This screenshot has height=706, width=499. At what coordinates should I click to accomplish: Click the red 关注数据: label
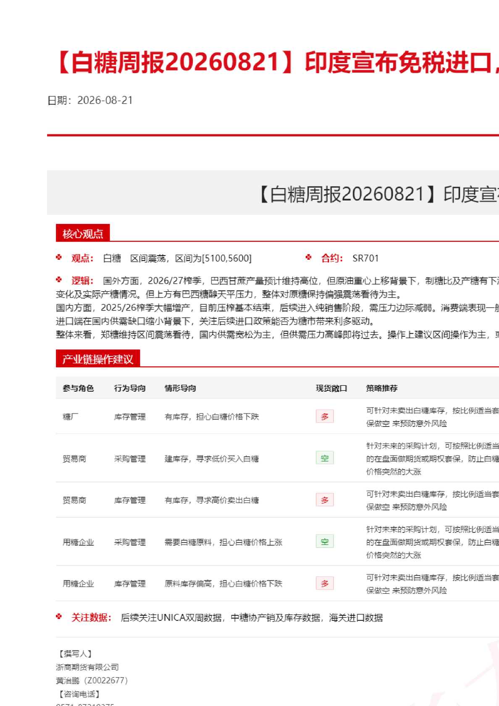[x=92, y=617]
